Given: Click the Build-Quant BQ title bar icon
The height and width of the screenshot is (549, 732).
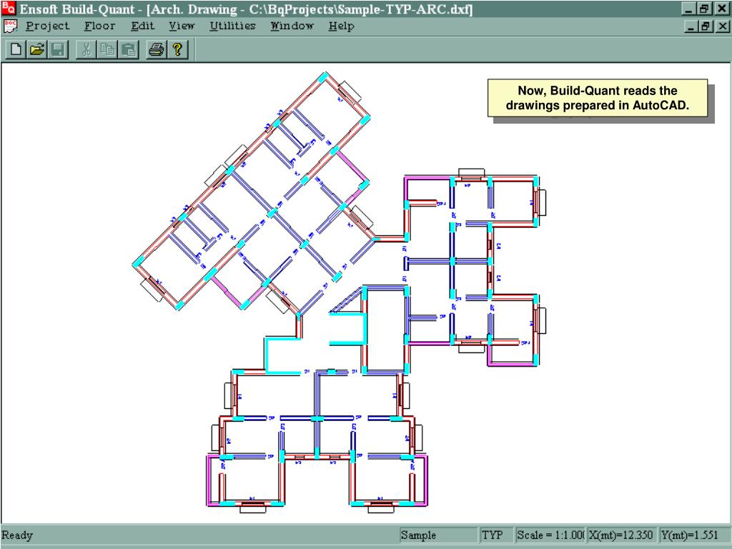Looking at the screenshot, I should (9, 8).
